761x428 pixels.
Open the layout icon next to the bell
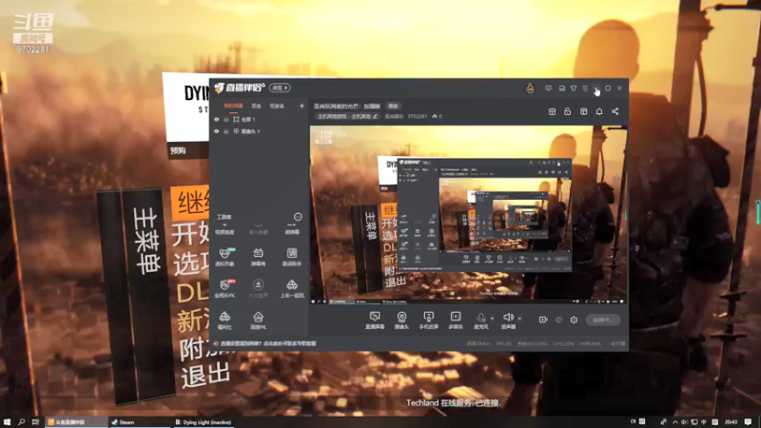583,111
